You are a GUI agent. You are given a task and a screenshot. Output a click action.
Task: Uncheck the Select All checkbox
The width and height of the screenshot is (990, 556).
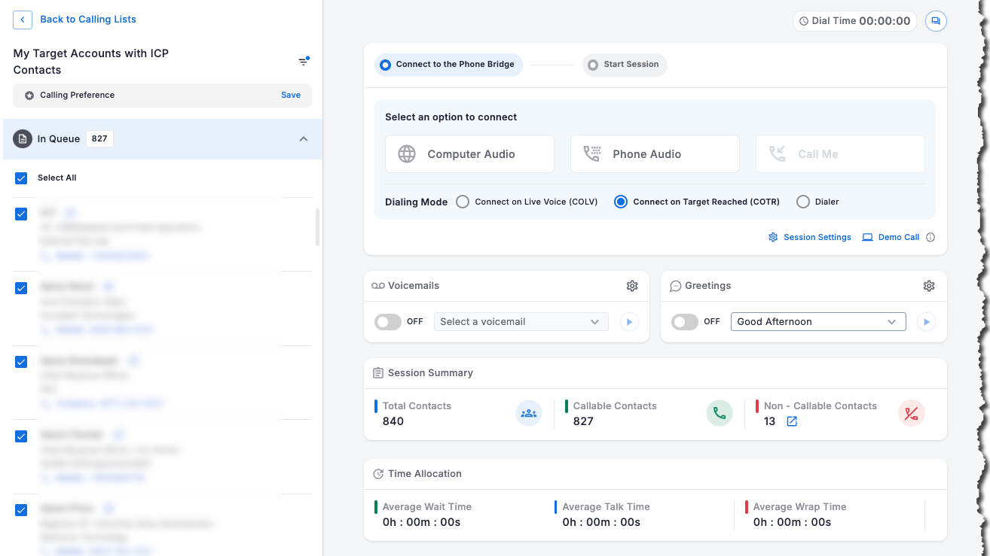[21, 178]
